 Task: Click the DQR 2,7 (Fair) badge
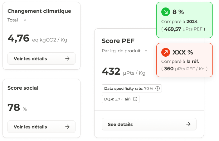[x=118, y=99]
